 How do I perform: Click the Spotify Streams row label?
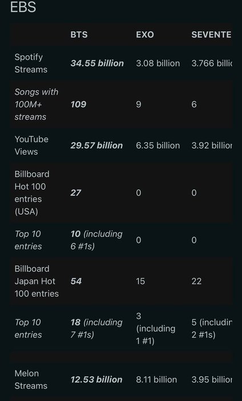point(31,63)
